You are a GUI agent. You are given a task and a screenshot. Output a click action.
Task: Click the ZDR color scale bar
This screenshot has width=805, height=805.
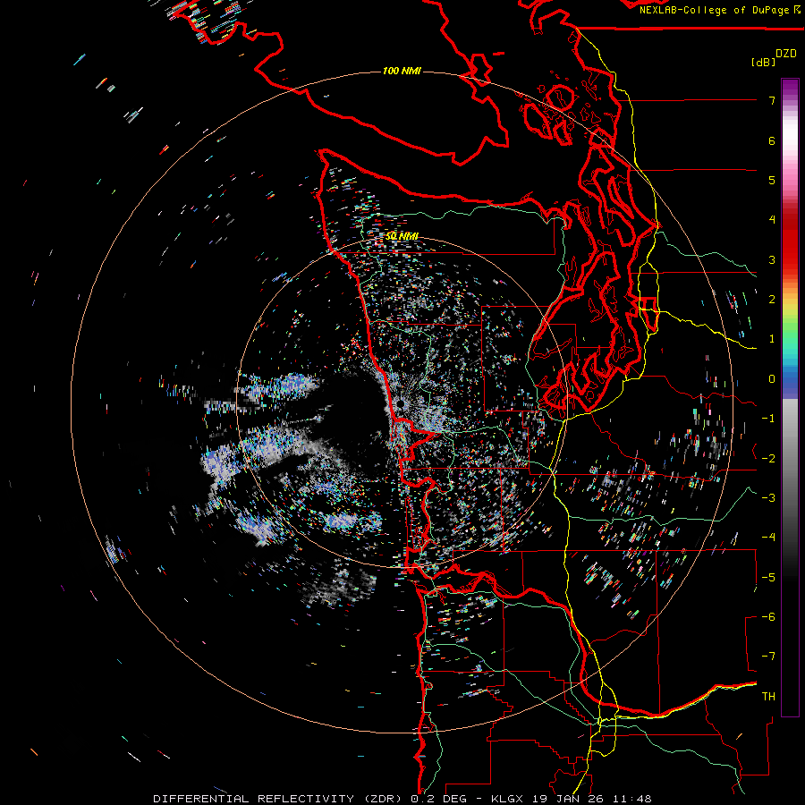790,397
